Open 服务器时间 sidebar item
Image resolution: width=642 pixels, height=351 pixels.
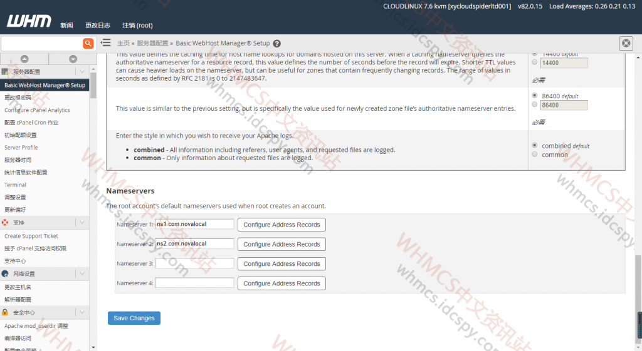pos(18,160)
